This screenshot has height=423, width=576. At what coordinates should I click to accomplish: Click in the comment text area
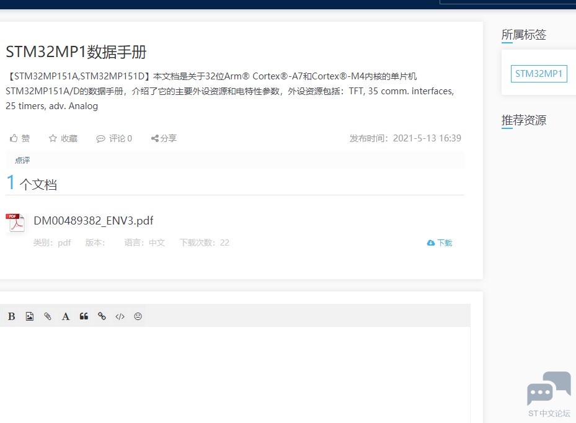point(235,375)
